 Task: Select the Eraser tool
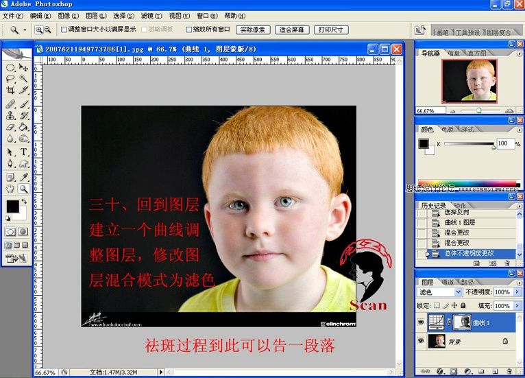coord(10,127)
